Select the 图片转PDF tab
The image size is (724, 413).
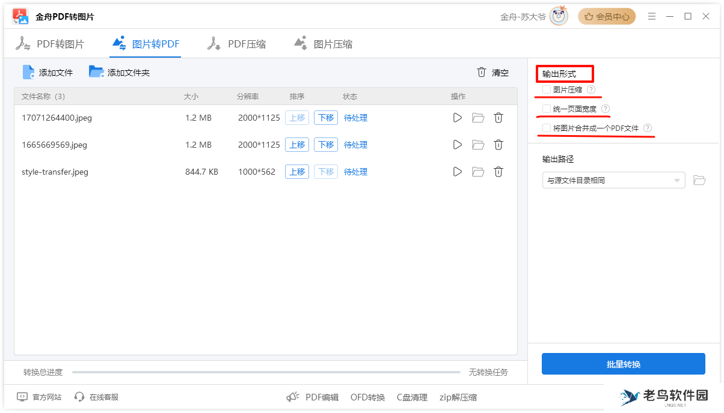pos(146,44)
